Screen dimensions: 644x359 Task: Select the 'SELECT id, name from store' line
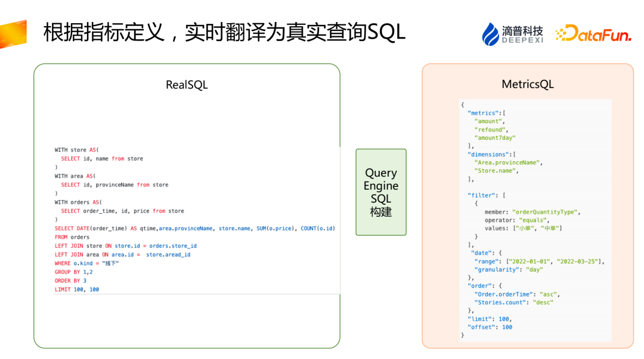102,158
